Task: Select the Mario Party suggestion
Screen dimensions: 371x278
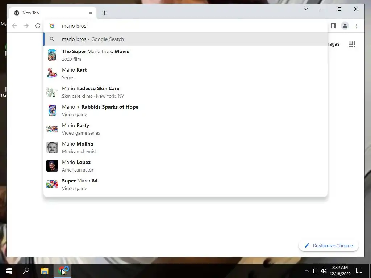Action: pos(185,129)
